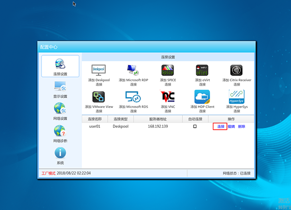Add a Microsoft RDP connection
291x210 pixels.
pyautogui.click(x=133, y=75)
